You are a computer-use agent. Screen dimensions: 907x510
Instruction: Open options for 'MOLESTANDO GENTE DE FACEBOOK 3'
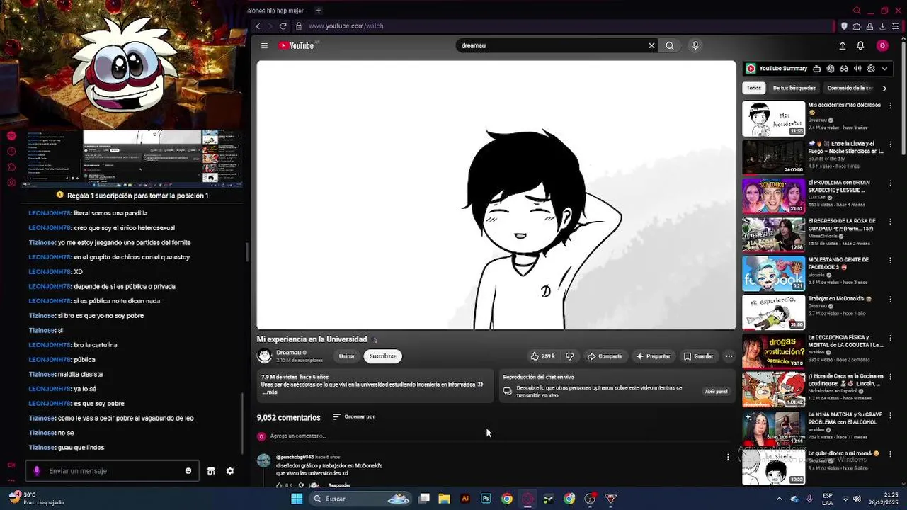[891, 261]
